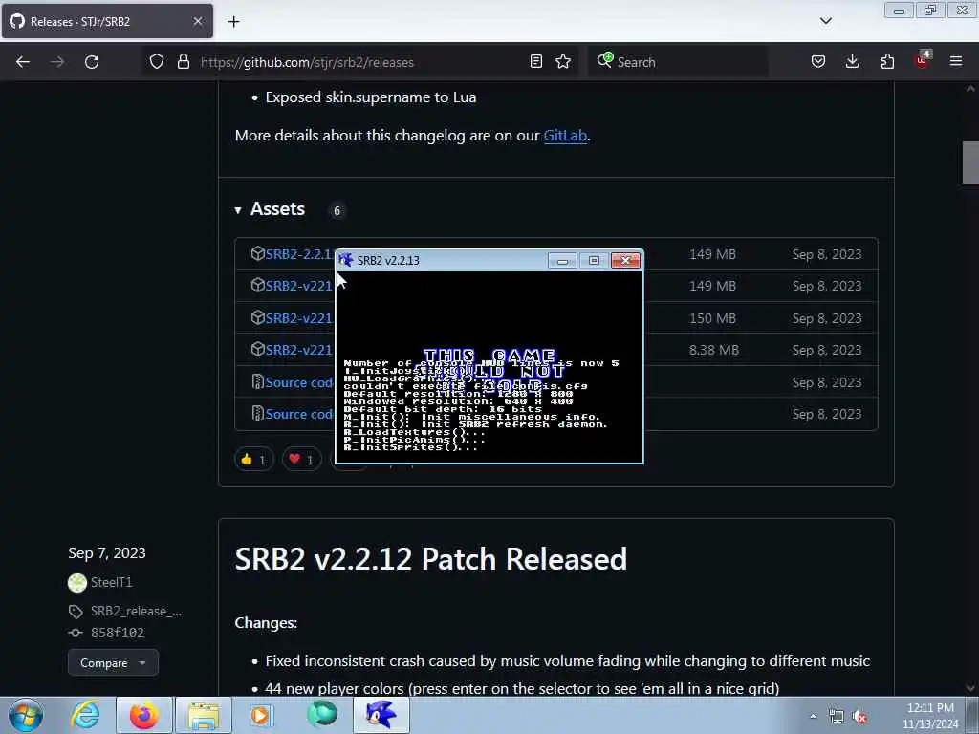Image resolution: width=979 pixels, height=734 pixels.
Task: Open Windows Explorer folder from taskbar
Action: click(x=204, y=715)
